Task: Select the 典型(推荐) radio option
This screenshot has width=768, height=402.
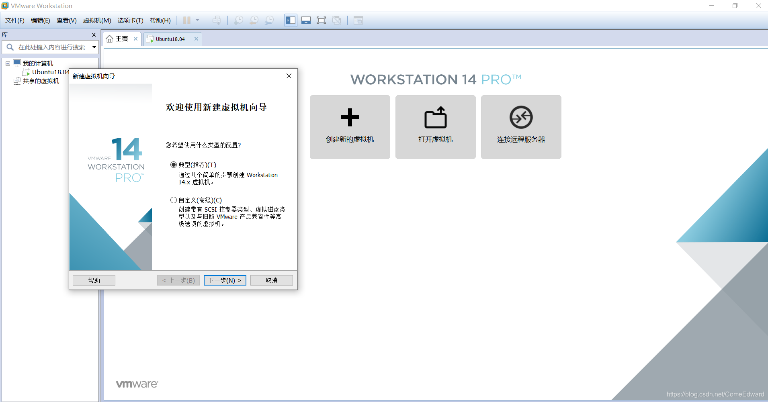Action: click(174, 165)
